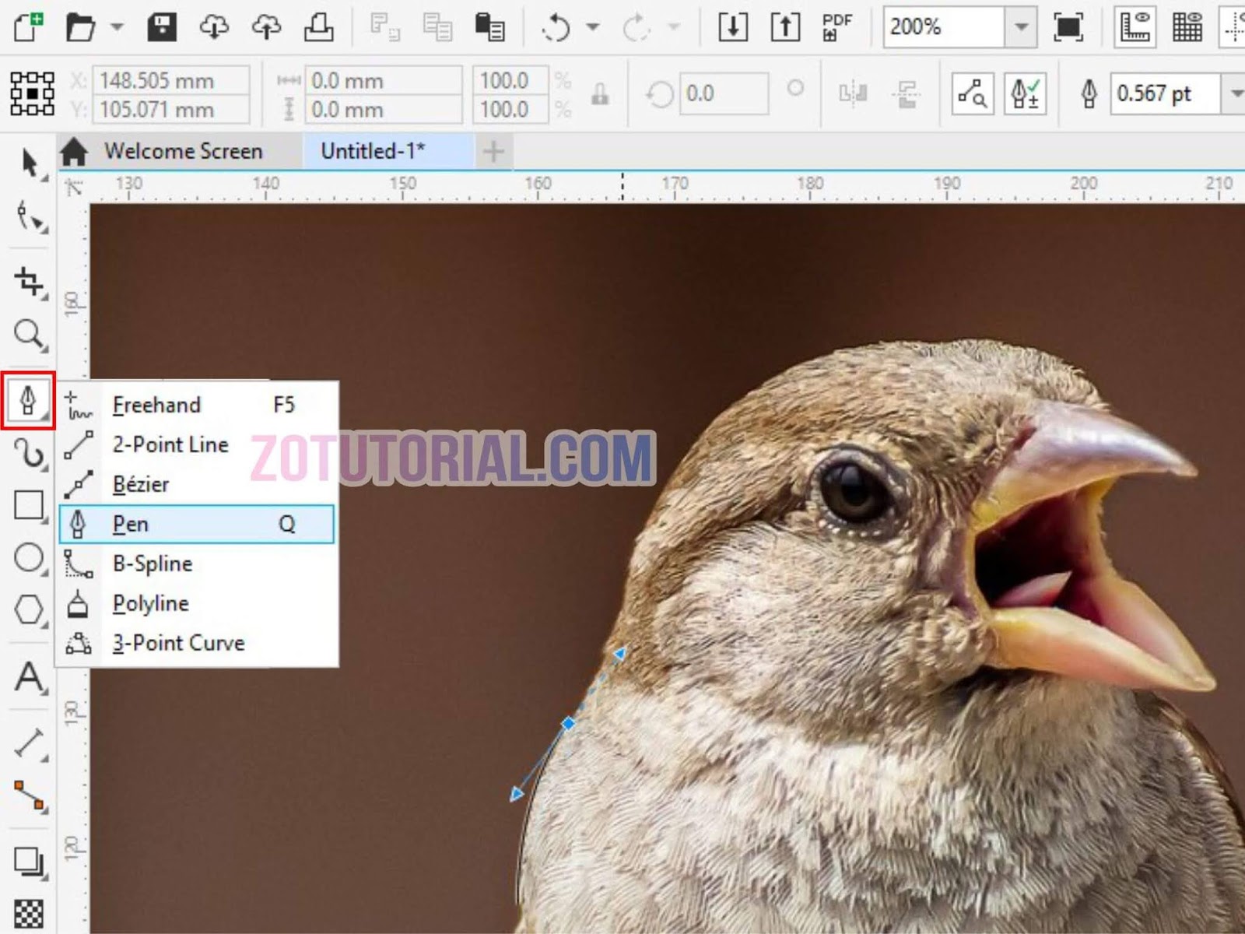Choose B-Spline from the flyout

point(197,564)
